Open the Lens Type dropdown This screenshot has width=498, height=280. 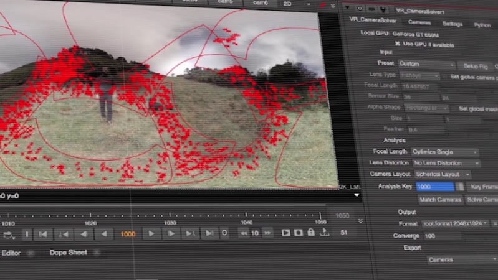[419, 75]
